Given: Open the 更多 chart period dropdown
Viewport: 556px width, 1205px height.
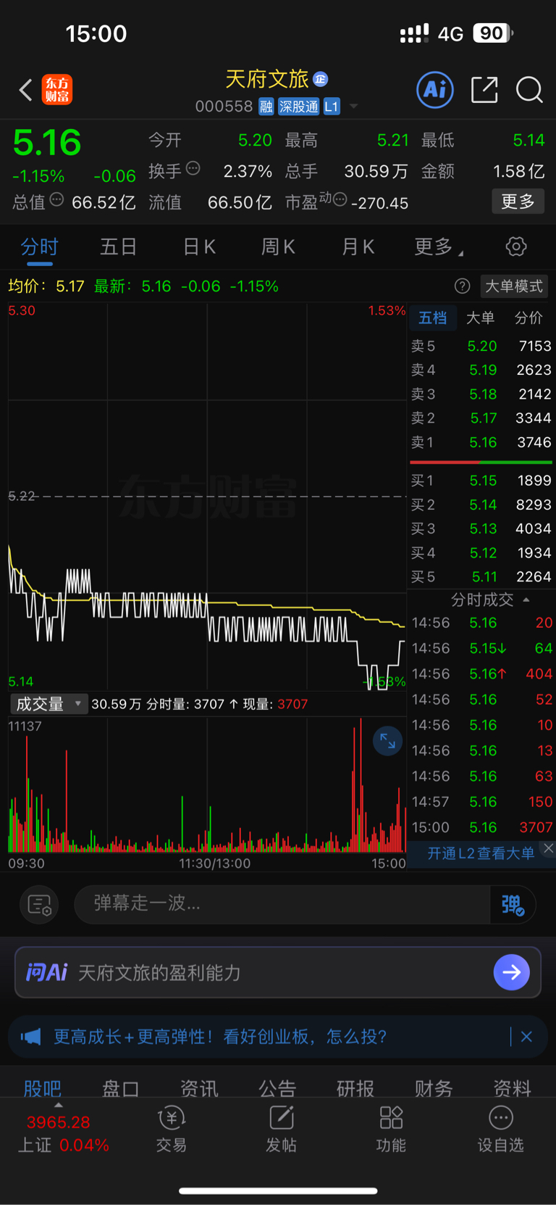Looking at the screenshot, I should (439, 247).
